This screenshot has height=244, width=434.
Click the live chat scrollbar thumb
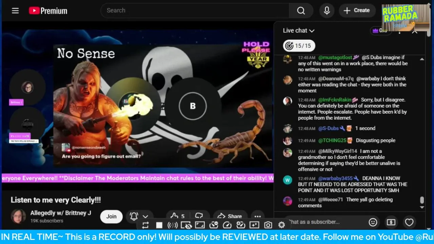[x=422, y=200]
